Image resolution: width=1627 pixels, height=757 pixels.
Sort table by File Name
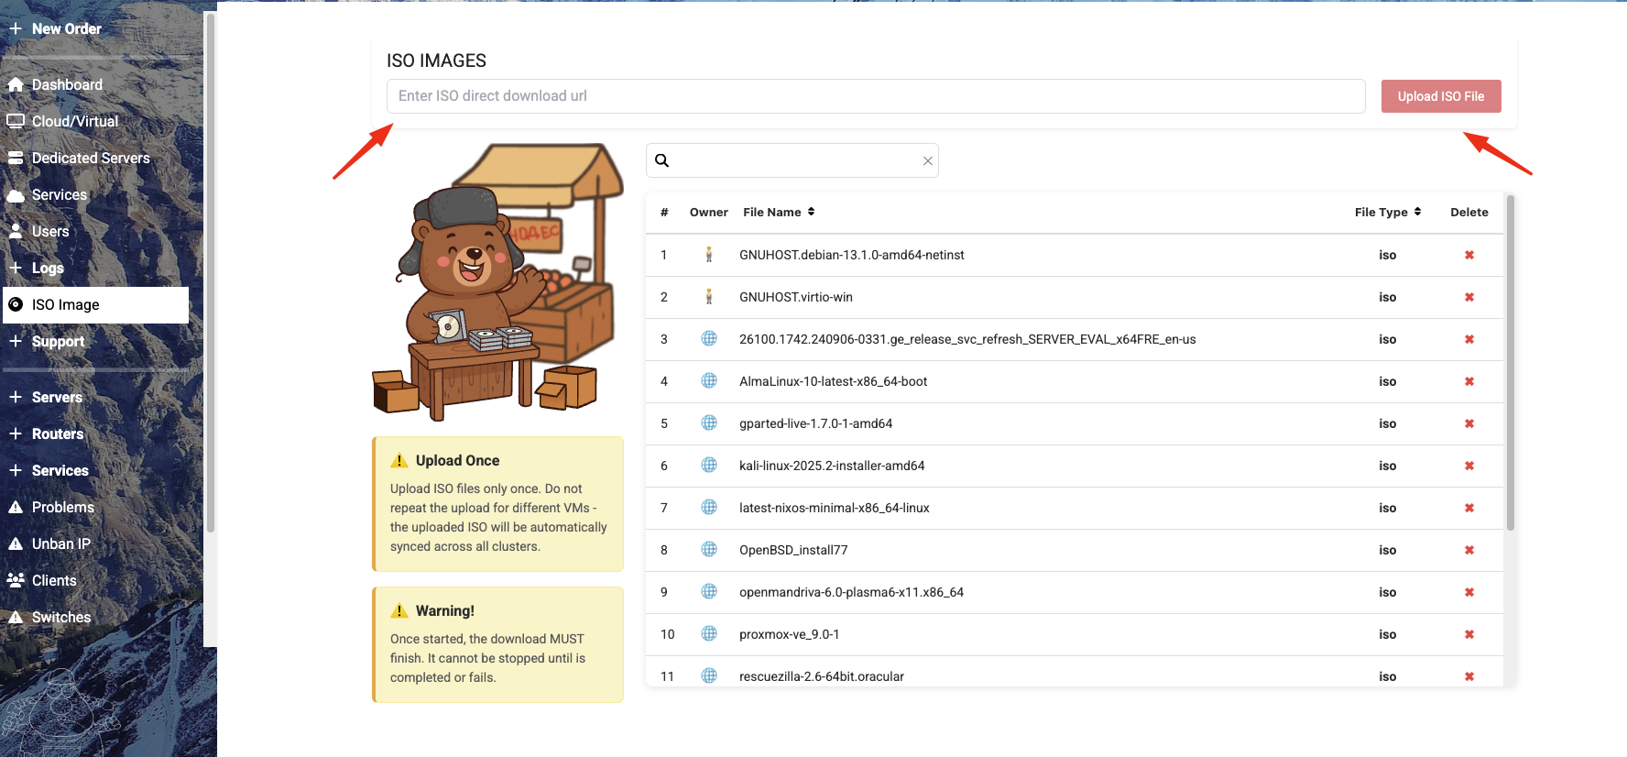pyautogui.click(x=778, y=212)
